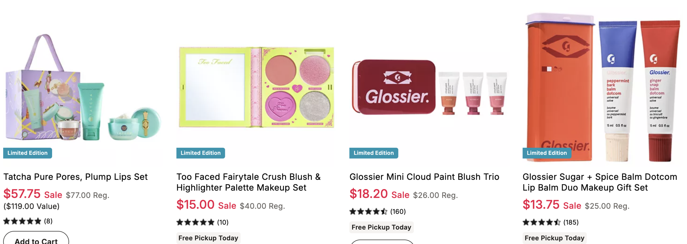This screenshot has height=244, width=687.
Task: Click Limited Edition badge on Tatcha set
Action: click(x=27, y=153)
